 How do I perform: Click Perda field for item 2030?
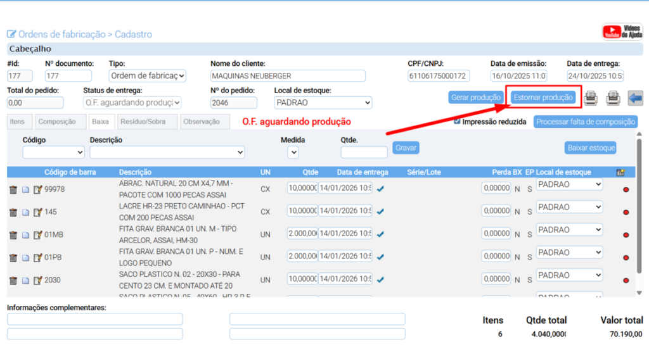(496, 279)
